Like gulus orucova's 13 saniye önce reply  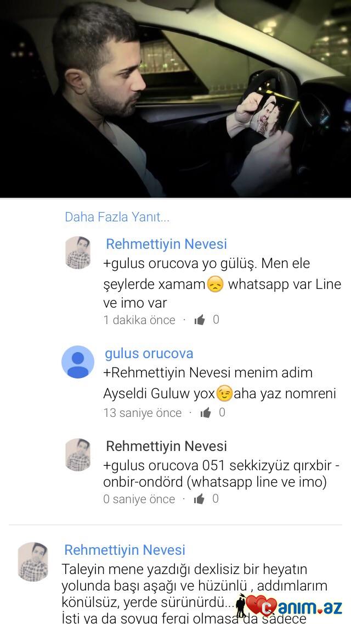tap(206, 413)
